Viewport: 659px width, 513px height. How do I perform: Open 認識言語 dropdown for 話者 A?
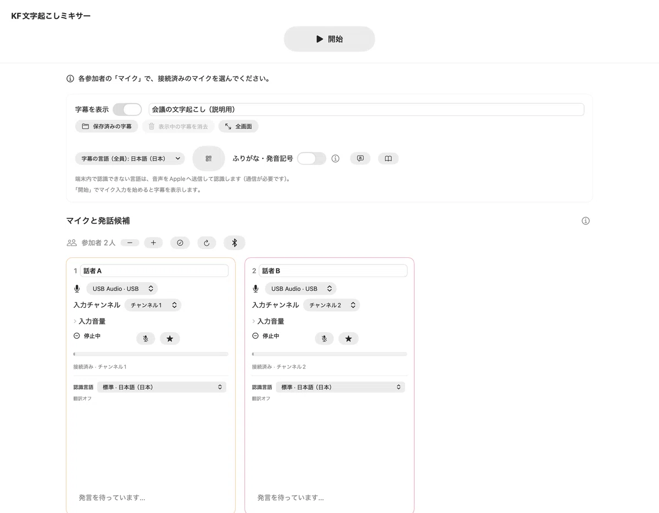pyautogui.click(x=161, y=387)
